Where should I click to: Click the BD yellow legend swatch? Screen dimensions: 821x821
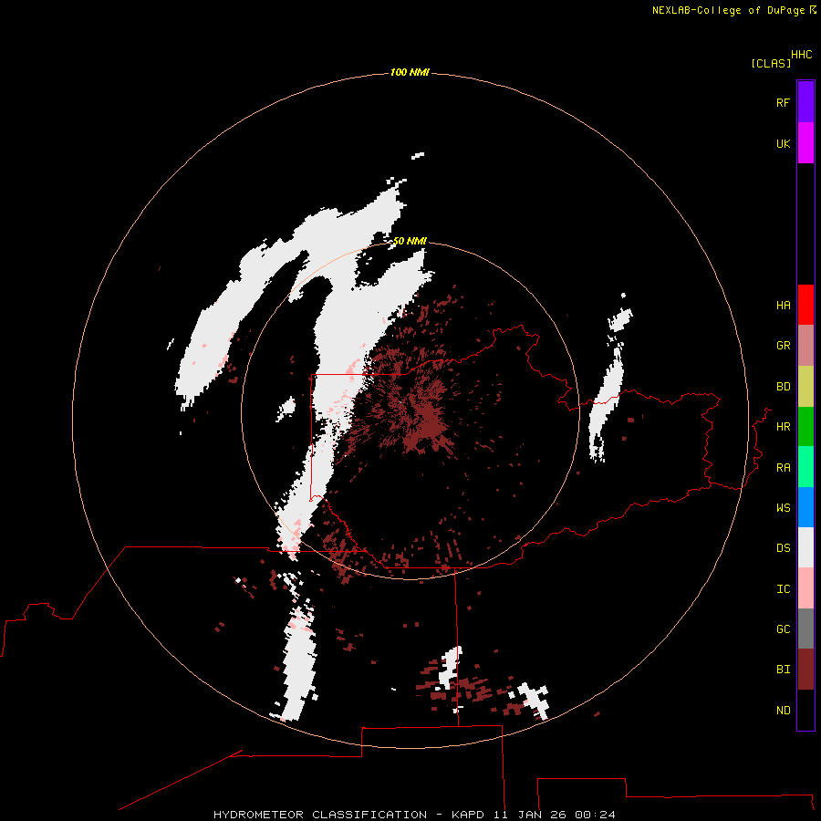coord(805,387)
